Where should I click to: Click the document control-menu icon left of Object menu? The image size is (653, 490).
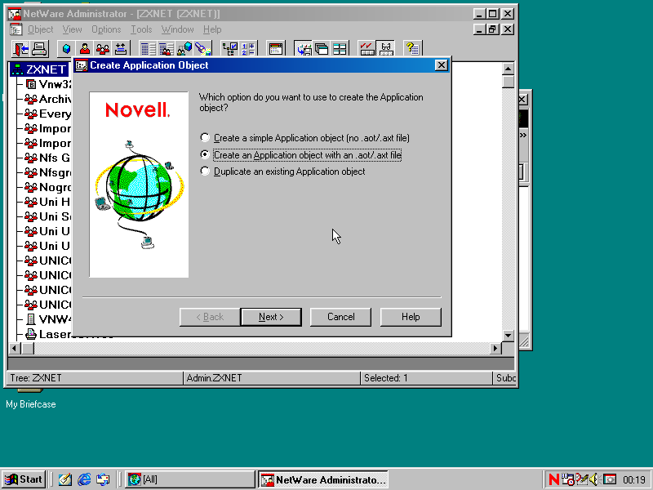[16, 29]
